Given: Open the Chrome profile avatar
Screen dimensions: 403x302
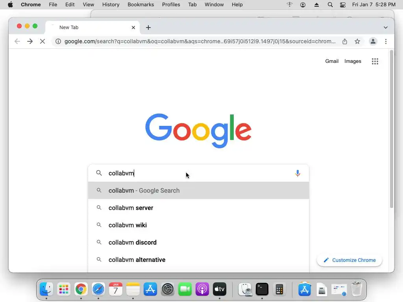Looking at the screenshot, I should pos(373,41).
